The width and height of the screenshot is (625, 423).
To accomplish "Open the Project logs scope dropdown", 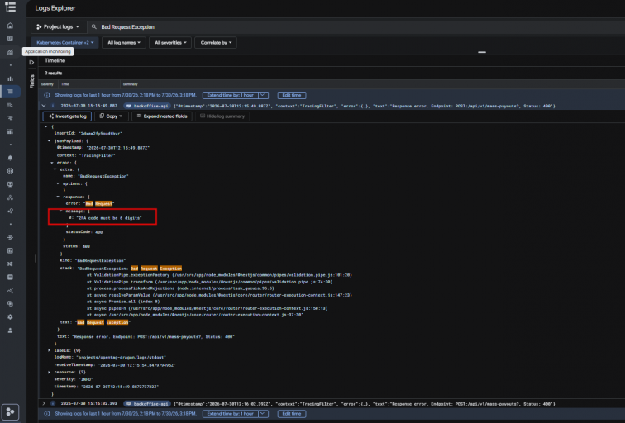I will point(59,27).
